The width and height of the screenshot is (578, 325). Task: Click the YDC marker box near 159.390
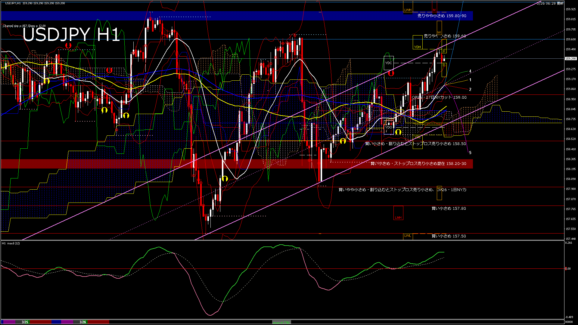(389, 63)
